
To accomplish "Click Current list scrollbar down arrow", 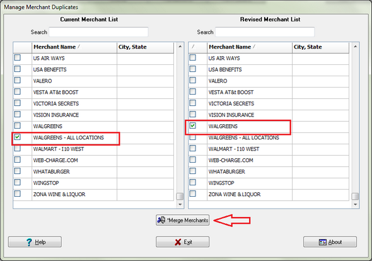I will coord(180,204).
